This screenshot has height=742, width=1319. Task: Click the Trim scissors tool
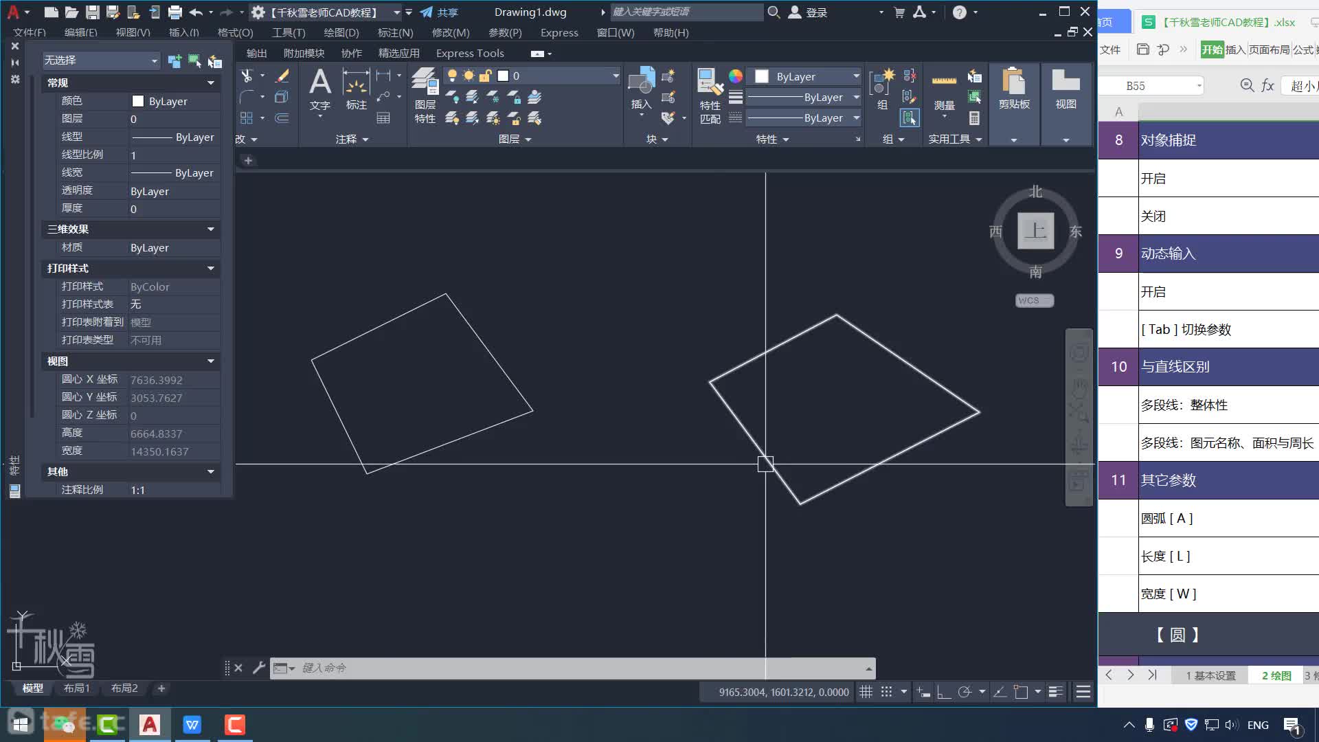coord(247,76)
